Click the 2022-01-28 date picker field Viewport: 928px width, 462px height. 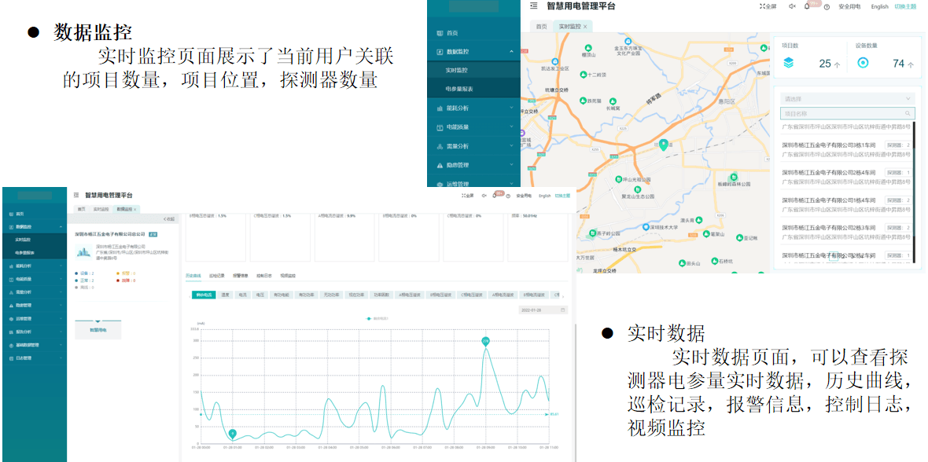[543, 310]
